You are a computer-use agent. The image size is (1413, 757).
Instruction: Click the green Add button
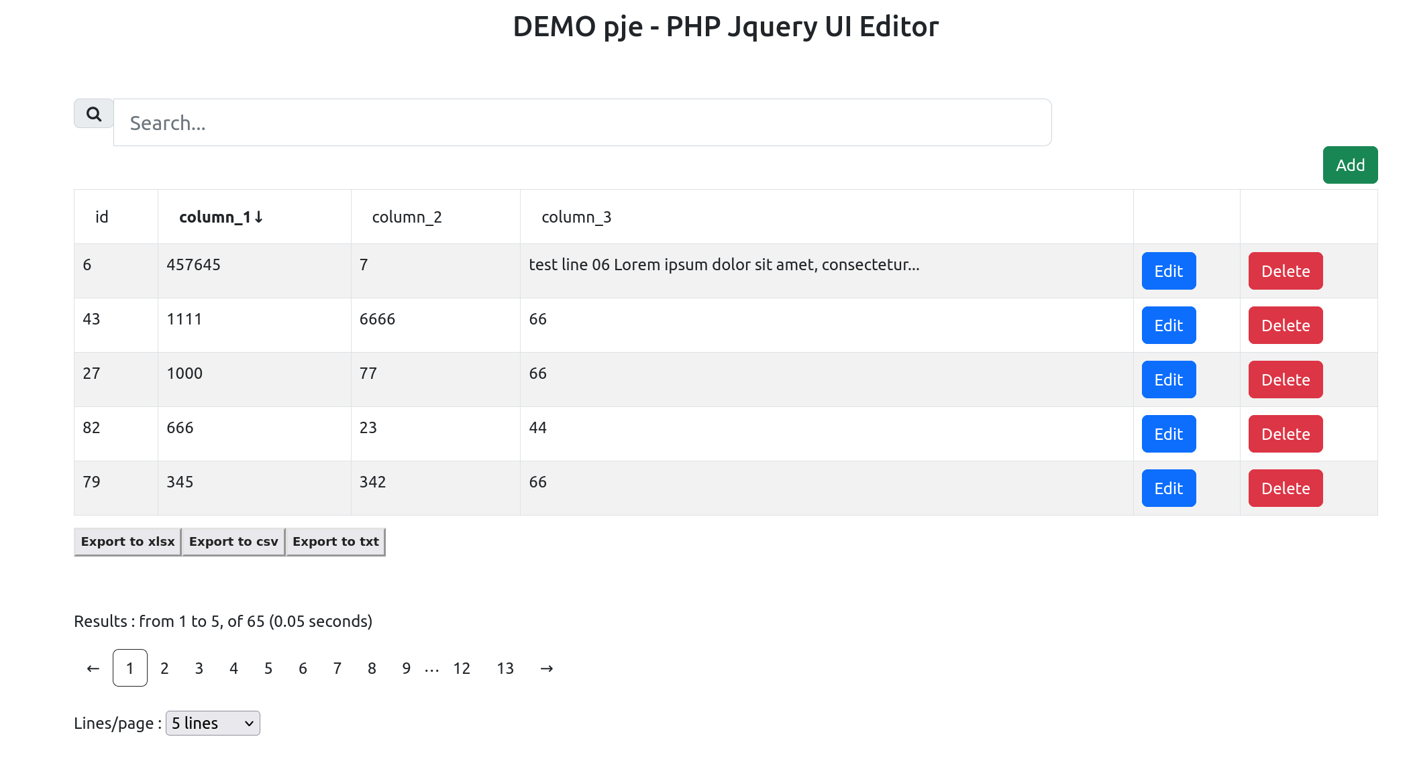tap(1350, 165)
